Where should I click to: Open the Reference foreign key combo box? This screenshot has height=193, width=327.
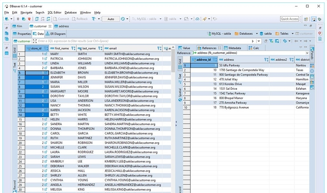tap(250, 53)
